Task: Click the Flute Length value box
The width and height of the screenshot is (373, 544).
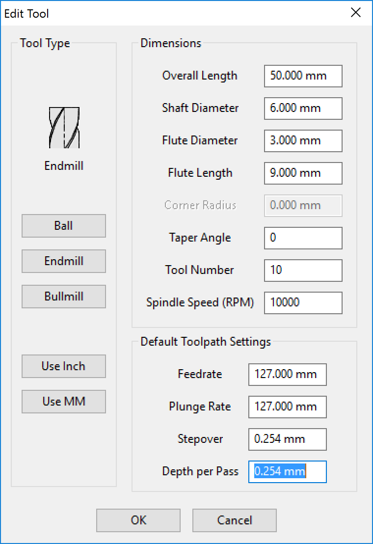Action: (x=303, y=173)
